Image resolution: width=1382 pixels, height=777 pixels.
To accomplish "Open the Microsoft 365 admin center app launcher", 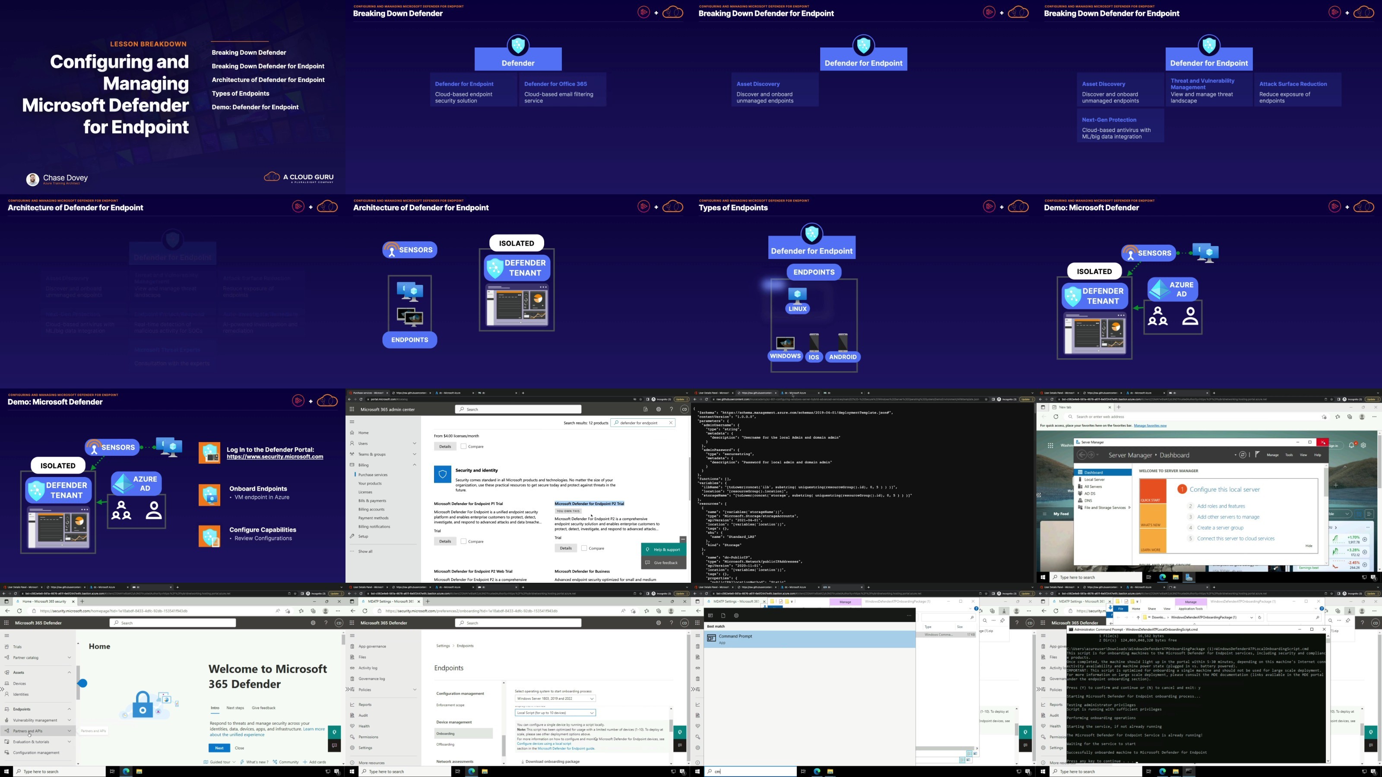I will click(352, 409).
